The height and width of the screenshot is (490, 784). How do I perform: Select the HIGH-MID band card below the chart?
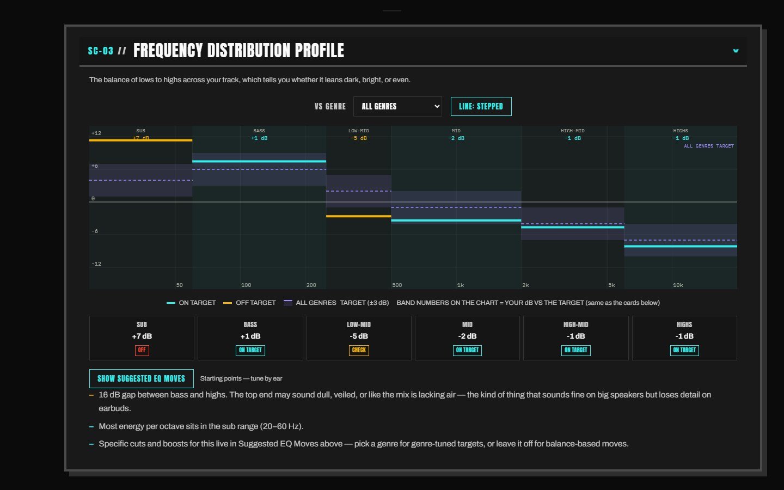point(576,338)
